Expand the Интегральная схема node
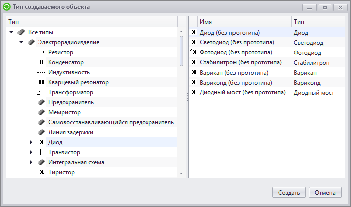Image resolution: width=351 pixels, height=207 pixels. point(31,162)
